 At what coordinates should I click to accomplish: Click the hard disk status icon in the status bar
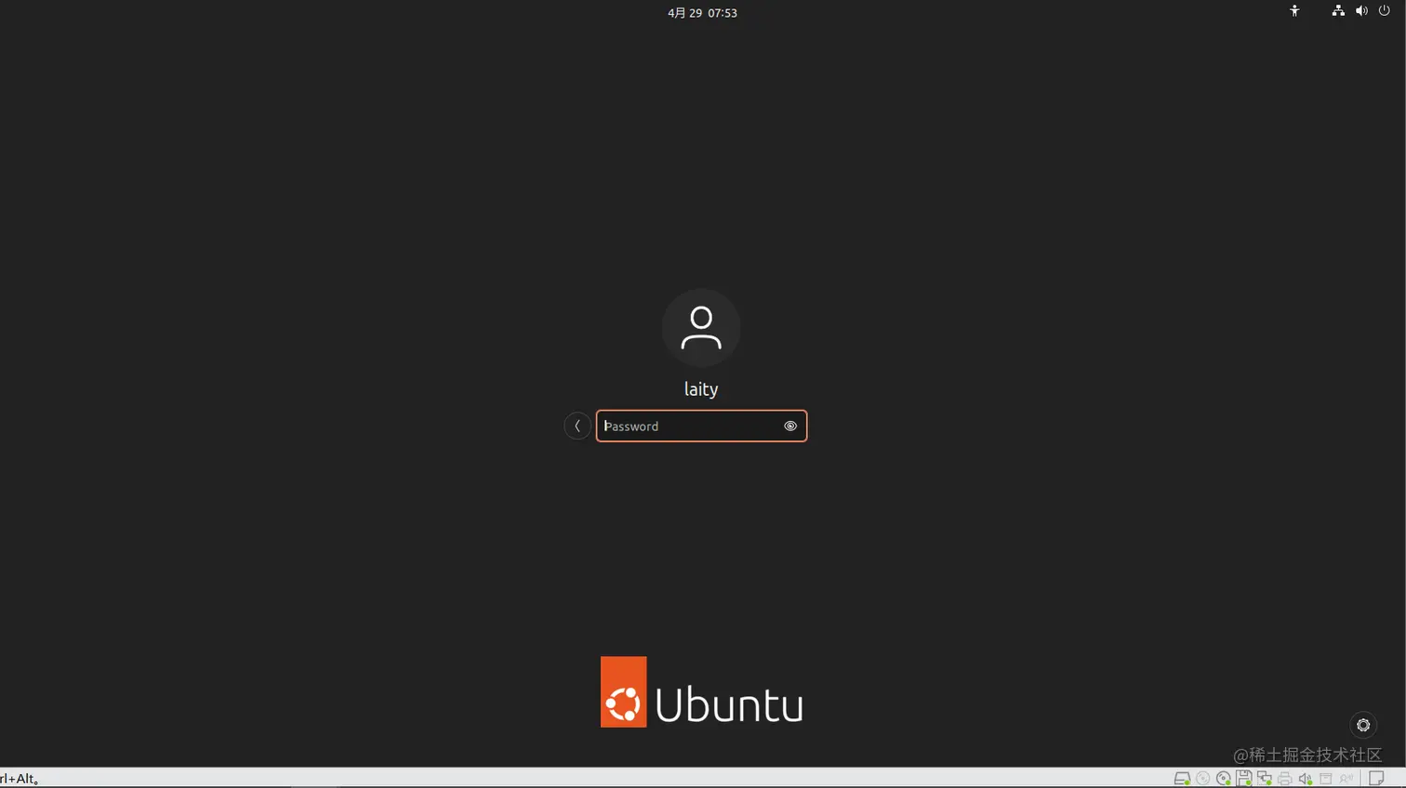click(1183, 778)
